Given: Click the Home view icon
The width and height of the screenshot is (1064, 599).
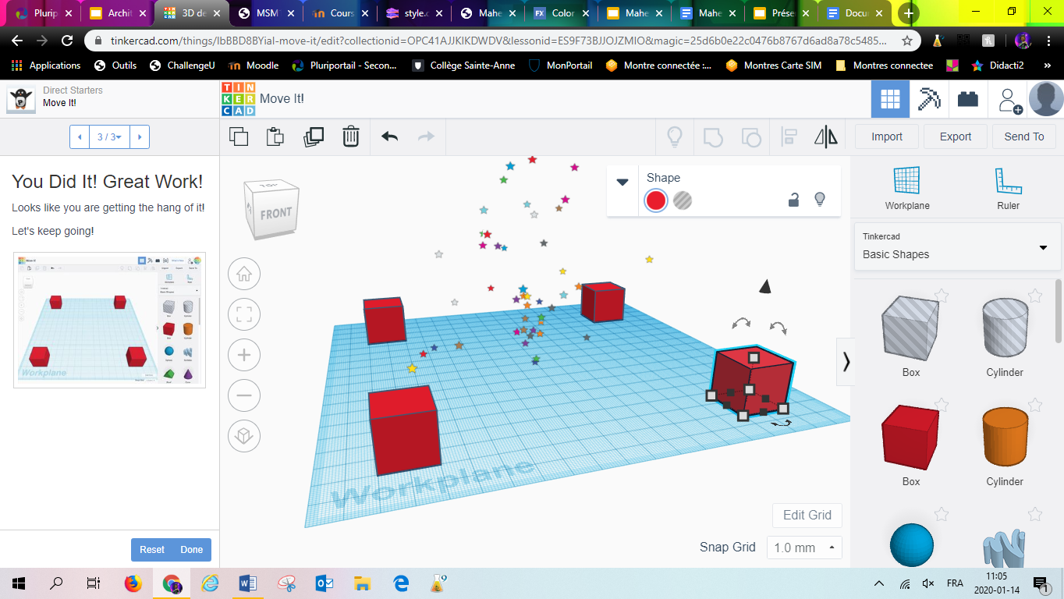Looking at the screenshot, I should [x=243, y=274].
